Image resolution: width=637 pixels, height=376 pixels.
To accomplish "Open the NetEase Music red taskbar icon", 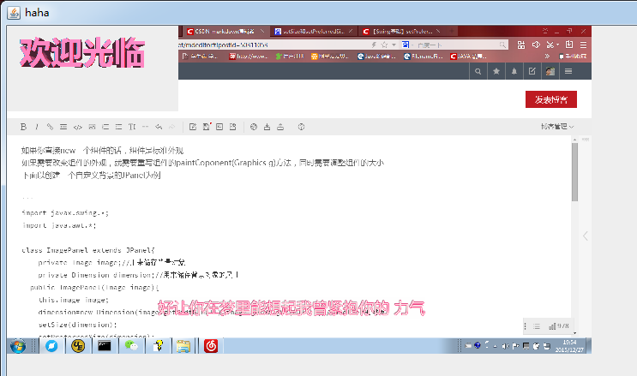I will [211, 346].
